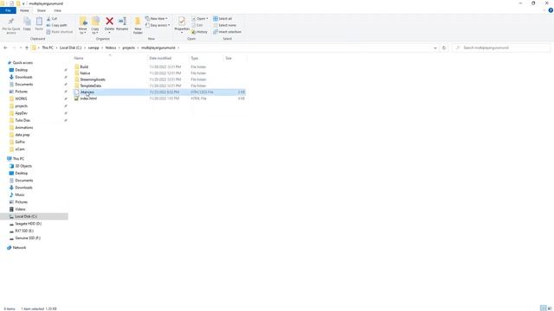Click Invert selection in the ribbon

coord(227,32)
